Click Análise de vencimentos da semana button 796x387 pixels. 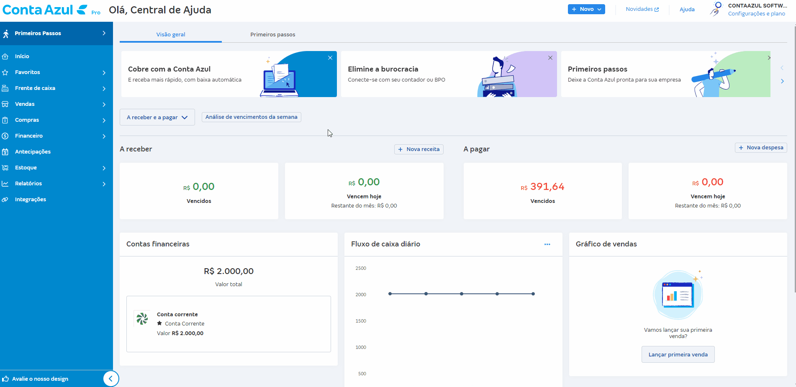(252, 117)
